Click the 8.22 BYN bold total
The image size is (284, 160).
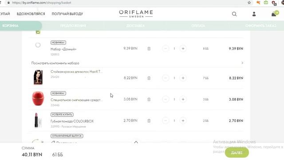click(x=236, y=78)
